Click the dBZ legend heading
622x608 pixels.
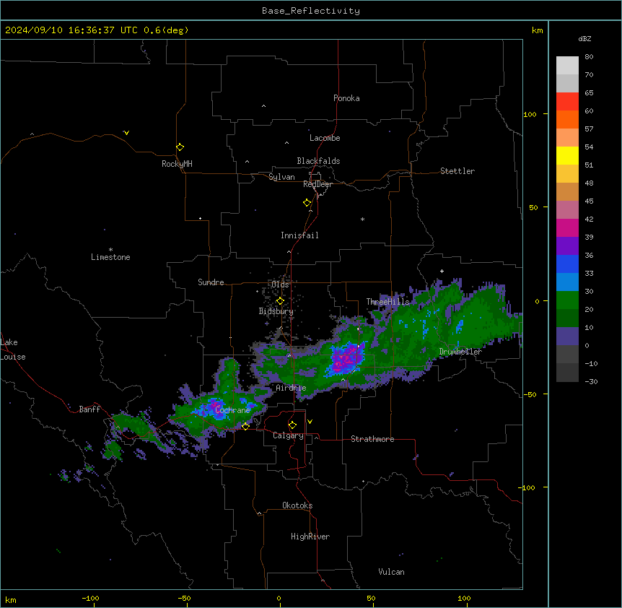tap(584, 39)
